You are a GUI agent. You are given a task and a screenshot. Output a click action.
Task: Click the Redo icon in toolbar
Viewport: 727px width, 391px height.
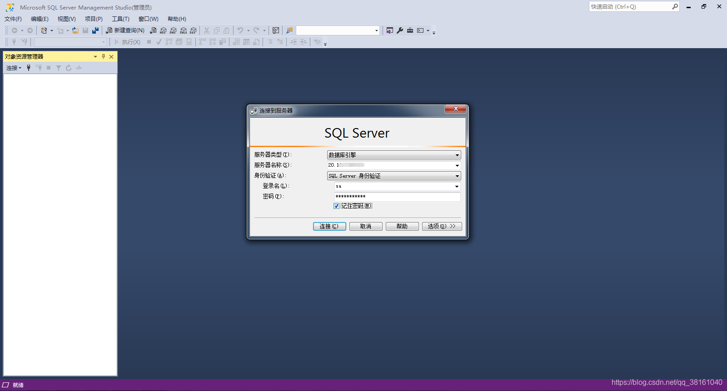[x=256, y=30]
